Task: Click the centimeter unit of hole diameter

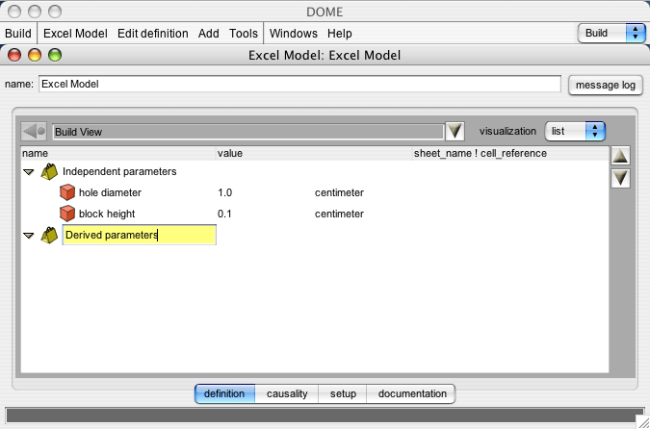Action: click(x=339, y=192)
